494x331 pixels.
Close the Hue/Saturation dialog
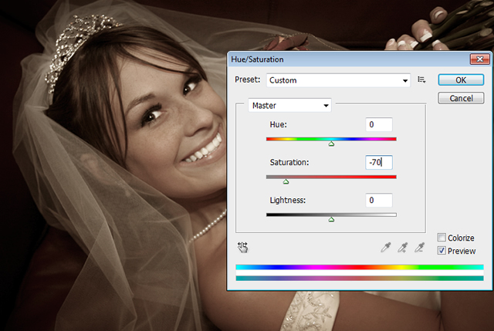[480, 59]
